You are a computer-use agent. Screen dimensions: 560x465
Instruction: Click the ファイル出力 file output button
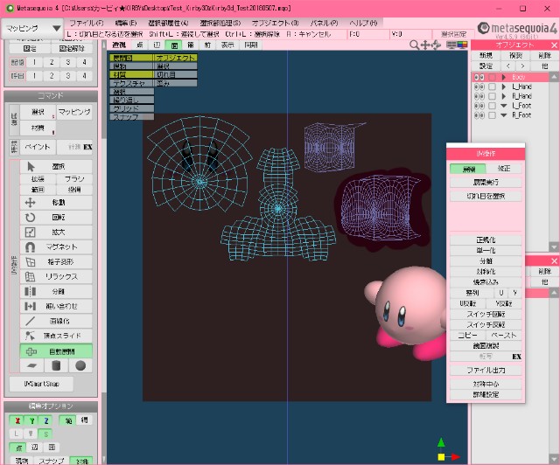[x=486, y=371]
